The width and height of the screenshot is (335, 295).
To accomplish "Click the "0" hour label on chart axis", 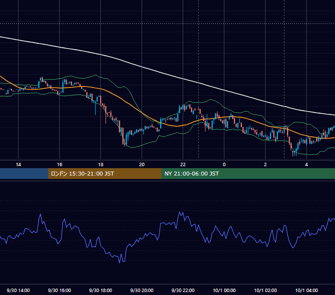I will (x=224, y=165).
